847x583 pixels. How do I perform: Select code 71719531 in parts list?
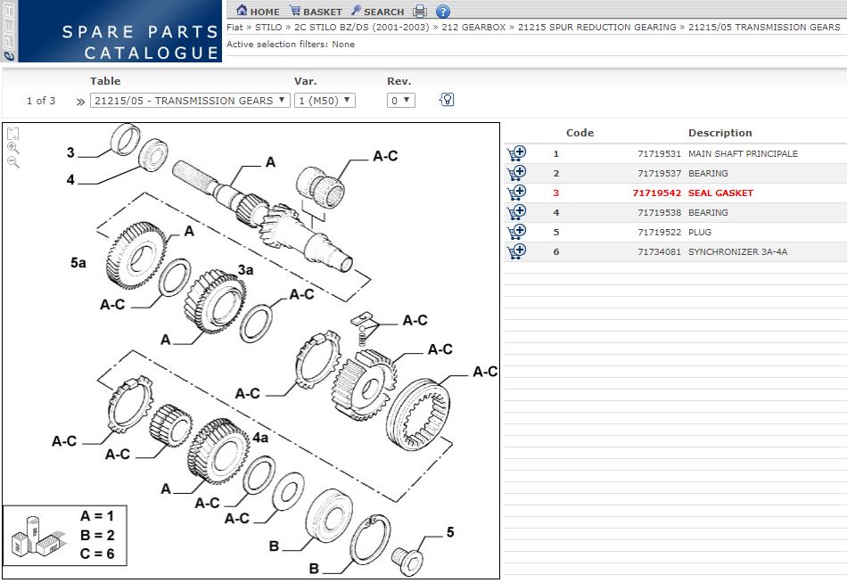point(659,154)
